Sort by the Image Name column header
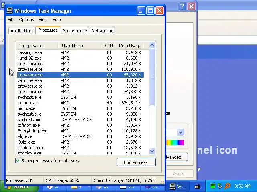257x192 pixels. [37, 46]
